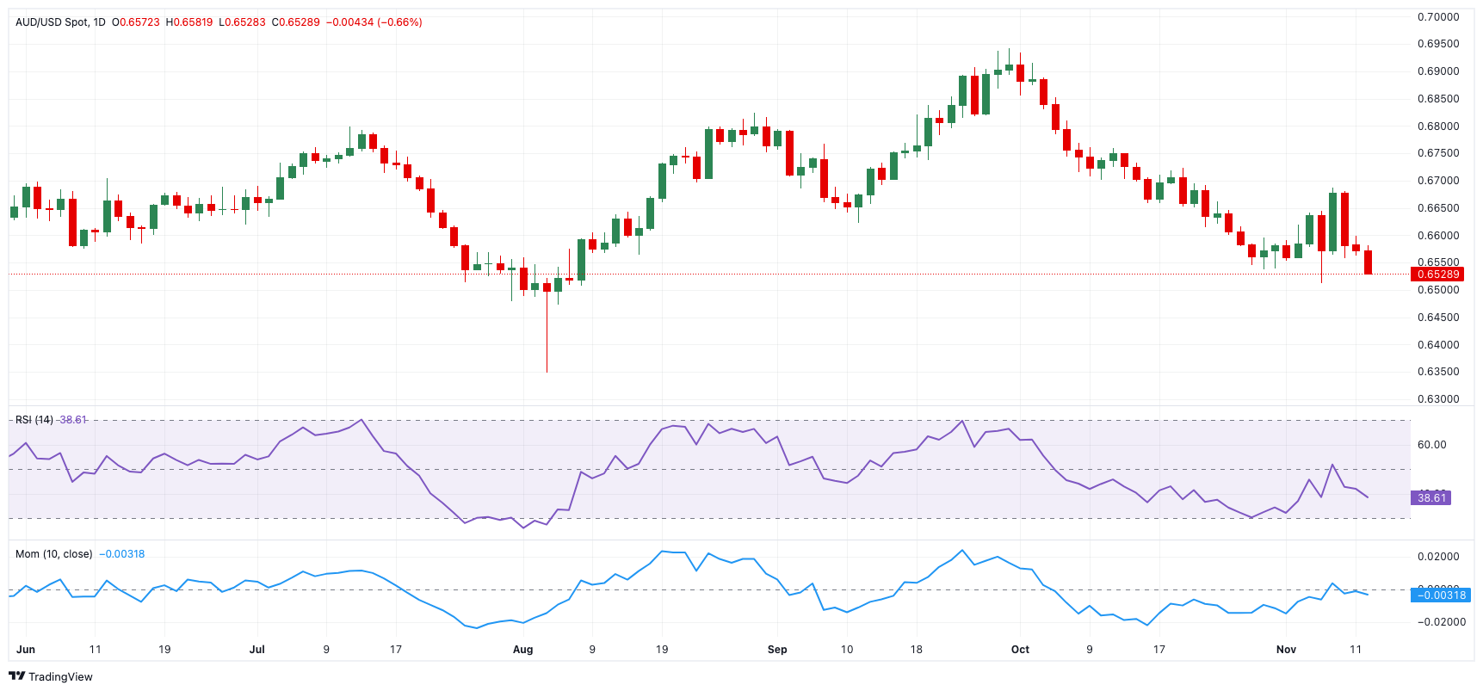Click the AUD/USD Spot symbol title
Viewport: 1483px width, 691px height.
pos(52,22)
